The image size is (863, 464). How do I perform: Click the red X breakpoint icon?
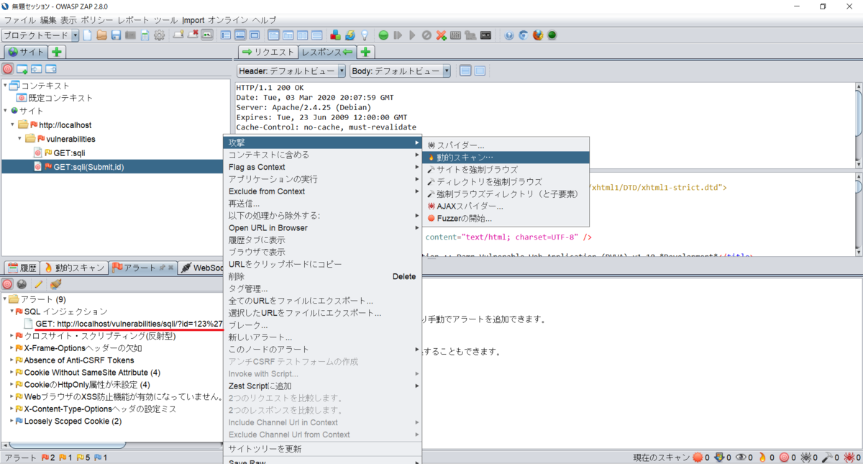tap(441, 35)
